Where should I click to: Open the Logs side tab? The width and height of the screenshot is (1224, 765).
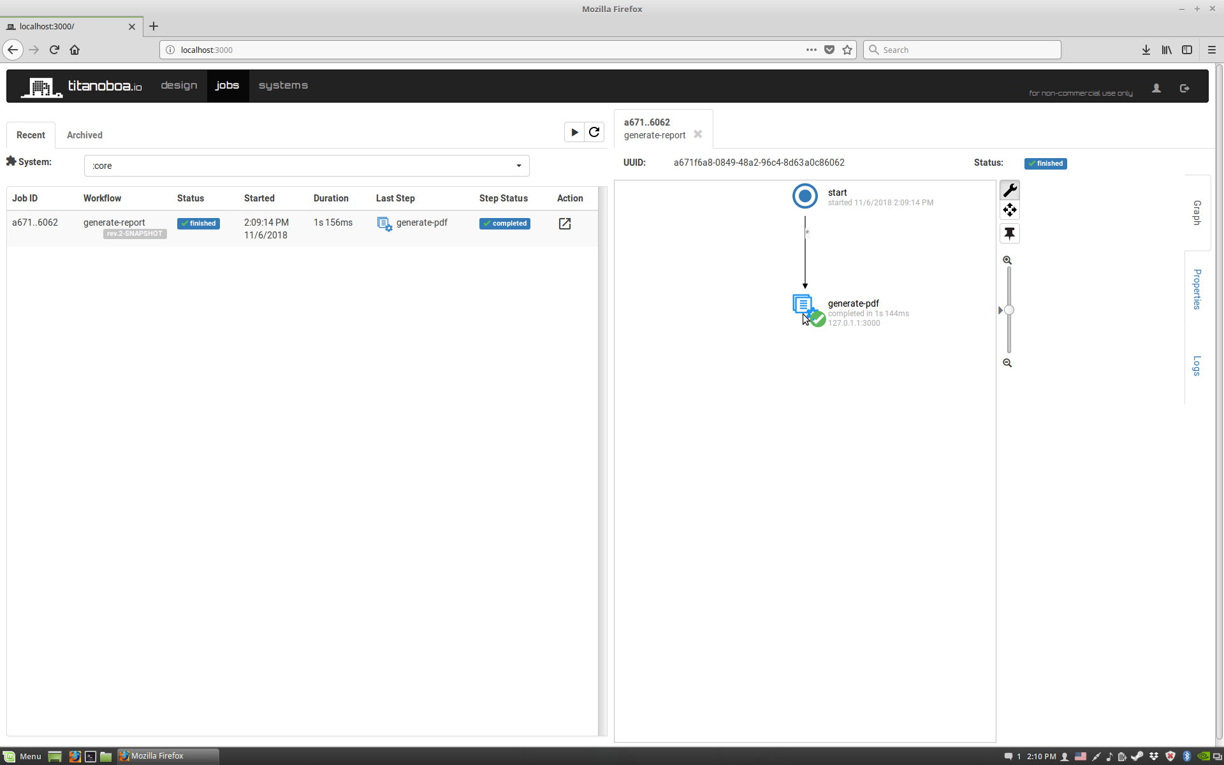point(1197,365)
